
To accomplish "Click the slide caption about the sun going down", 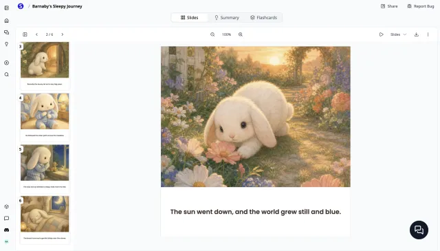I will 256,212.
